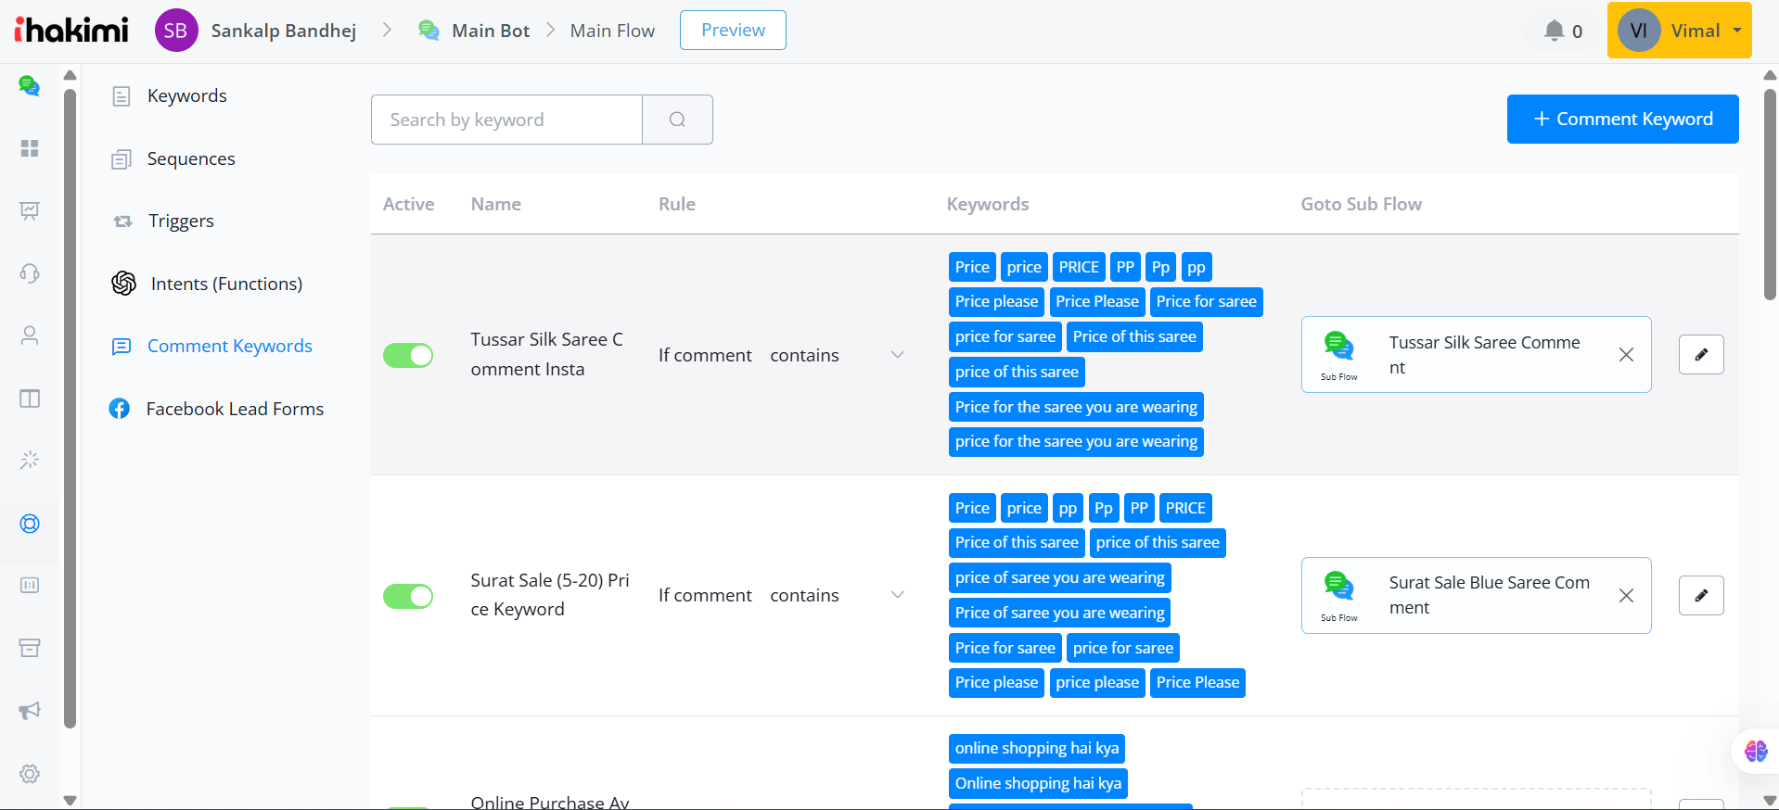Open Keywords in side menu

click(186, 96)
